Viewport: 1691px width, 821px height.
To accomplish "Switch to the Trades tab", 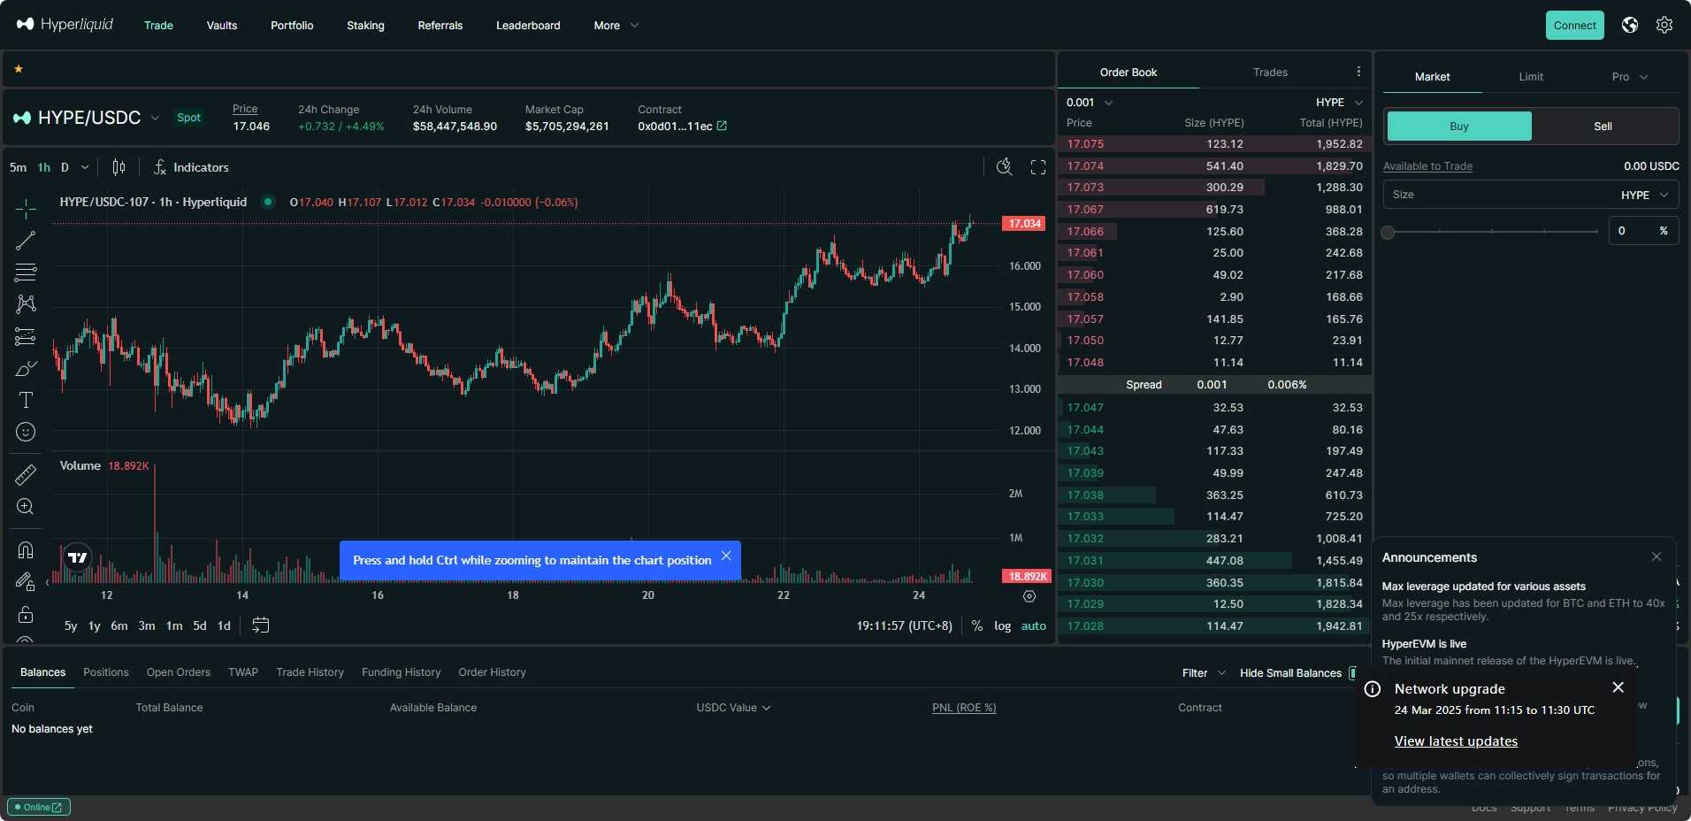I will tap(1269, 73).
